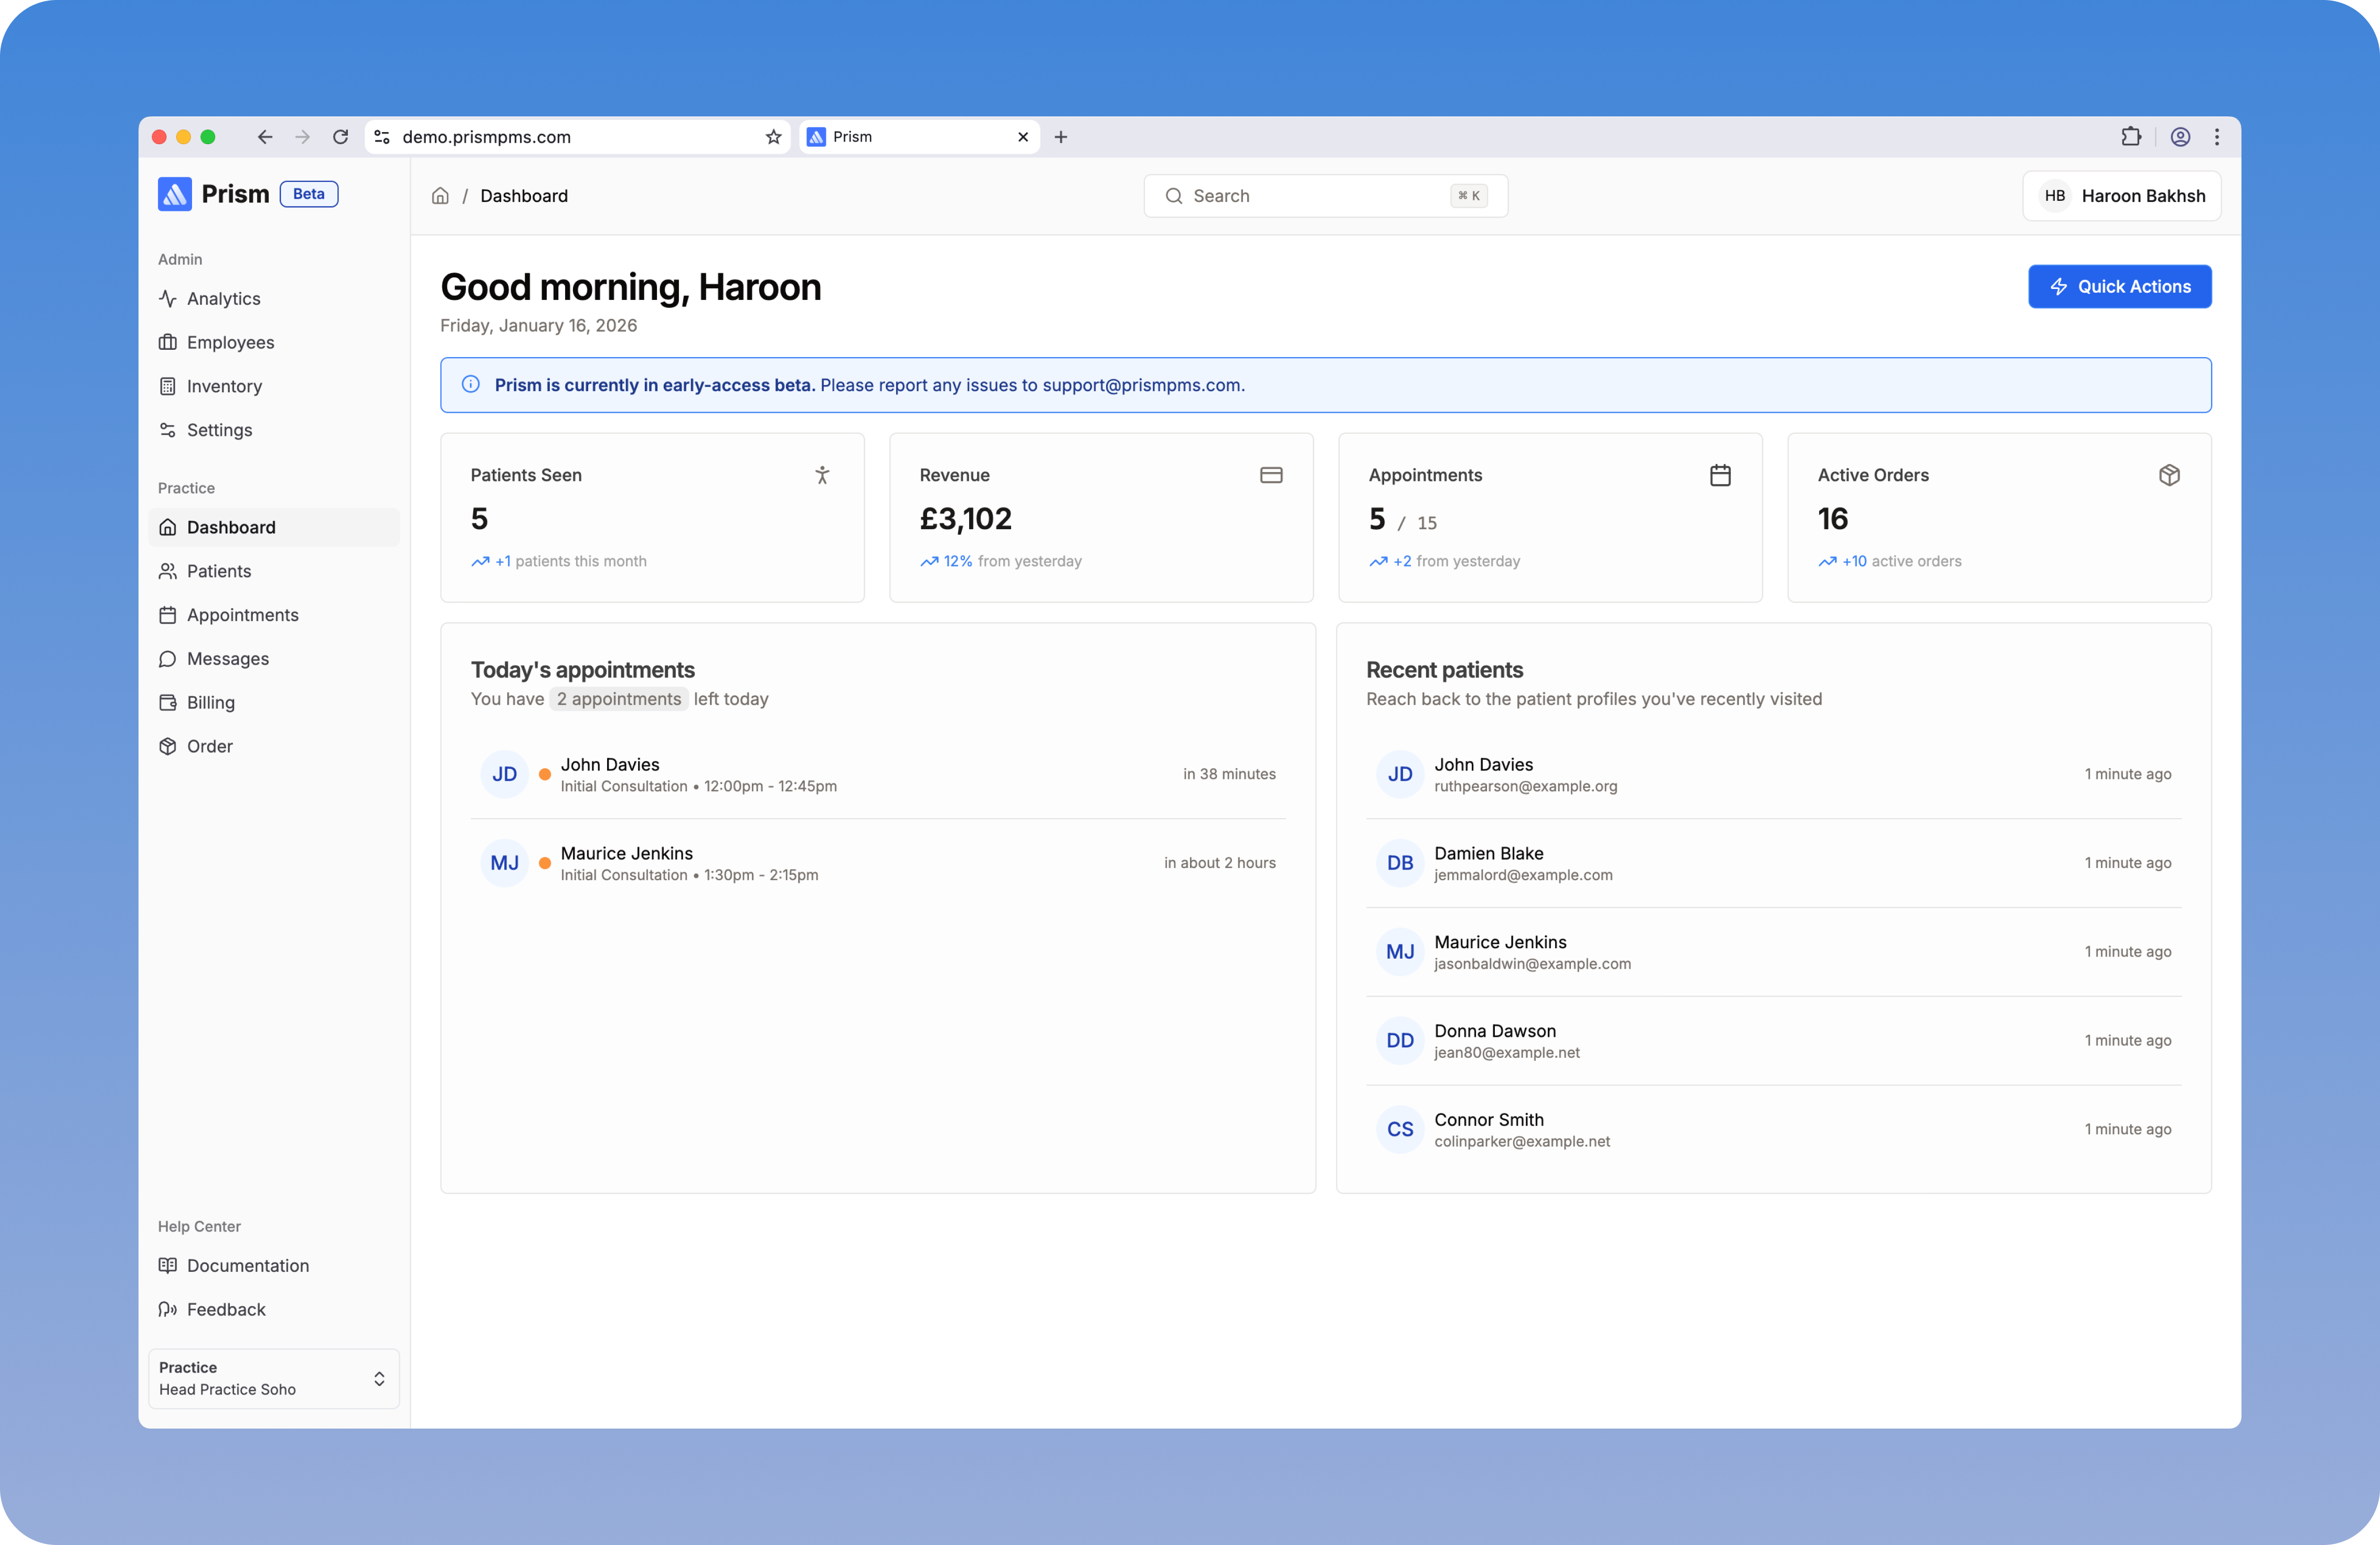Click the home breadcrumb icon
The image size is (2380, 1545).
(440, 196)
